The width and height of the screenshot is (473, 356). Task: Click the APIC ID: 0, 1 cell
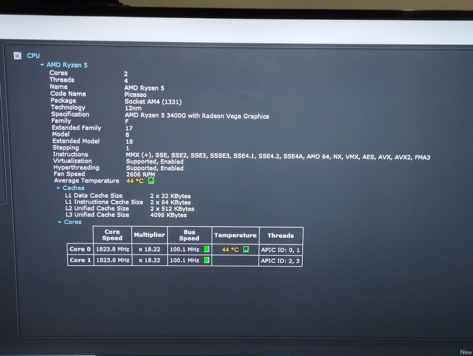click(281, 250)
